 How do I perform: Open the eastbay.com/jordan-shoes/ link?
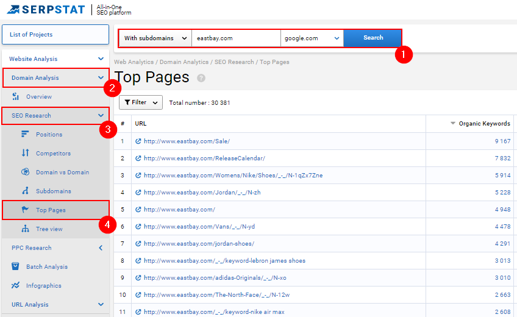pos(199,243)
